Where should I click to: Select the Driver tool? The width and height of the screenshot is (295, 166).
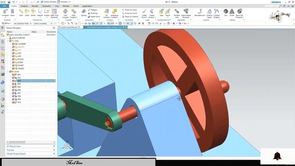[x=33, y=12]
